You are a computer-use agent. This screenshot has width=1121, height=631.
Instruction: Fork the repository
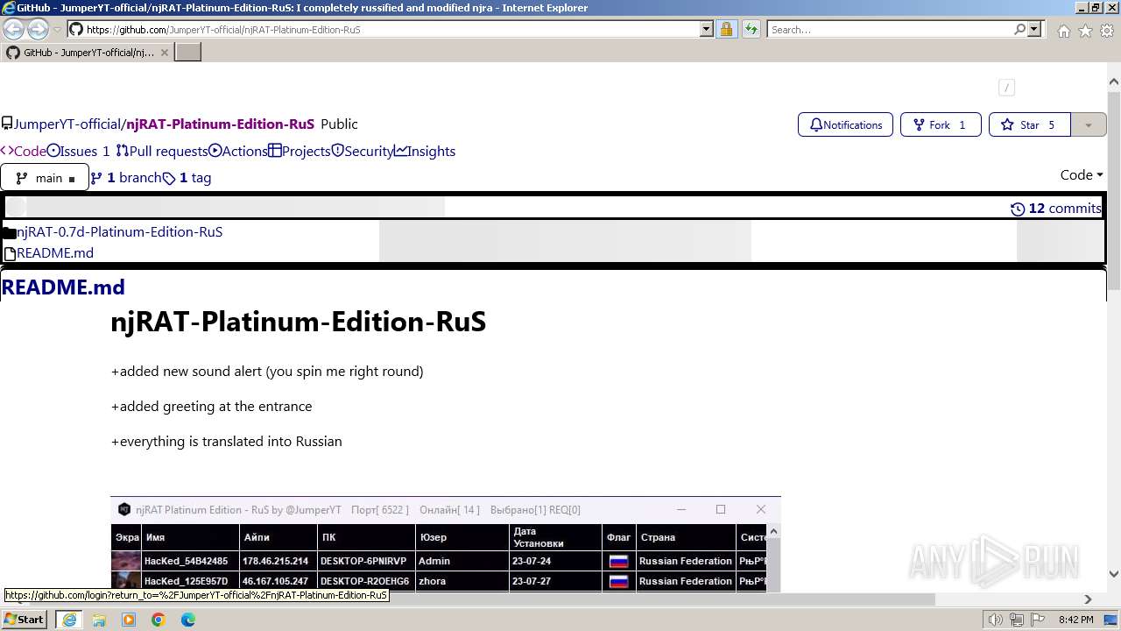pos(939,124)
